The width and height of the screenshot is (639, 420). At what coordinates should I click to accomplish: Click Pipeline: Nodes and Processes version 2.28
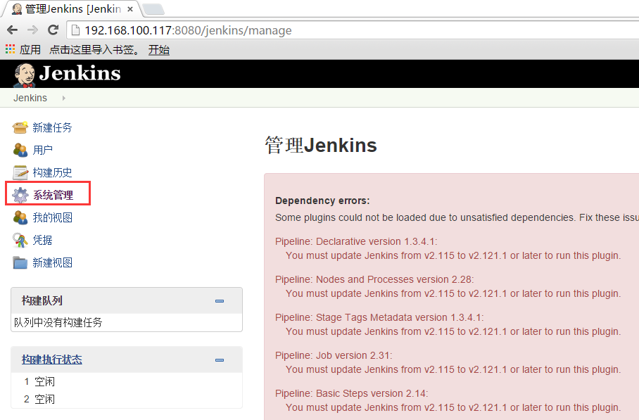[374, 279]
